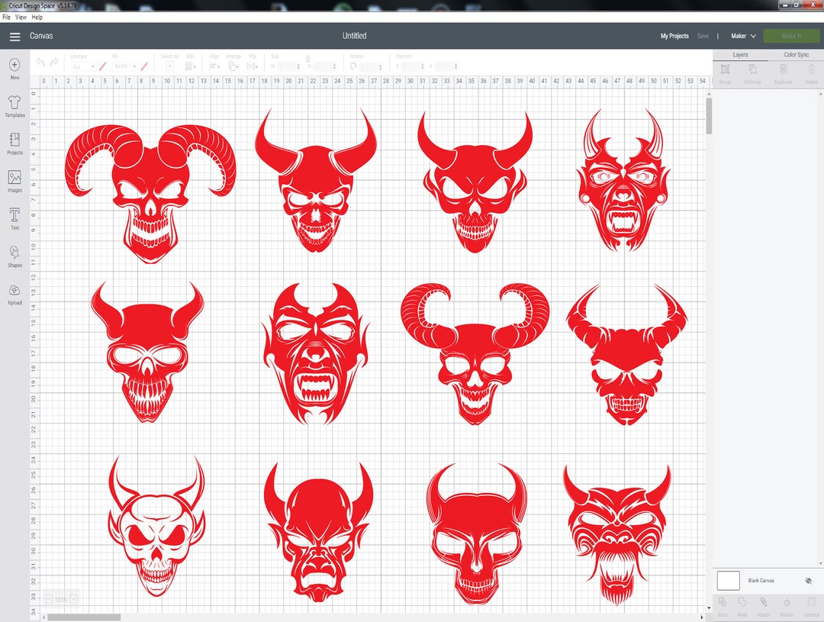This screenshot has height=622, width=824.
Task: Click the Make It button
Action: (x=791, y=35)
